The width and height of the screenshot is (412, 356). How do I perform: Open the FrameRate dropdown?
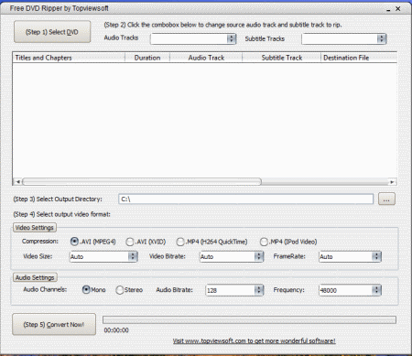[350, 256]
